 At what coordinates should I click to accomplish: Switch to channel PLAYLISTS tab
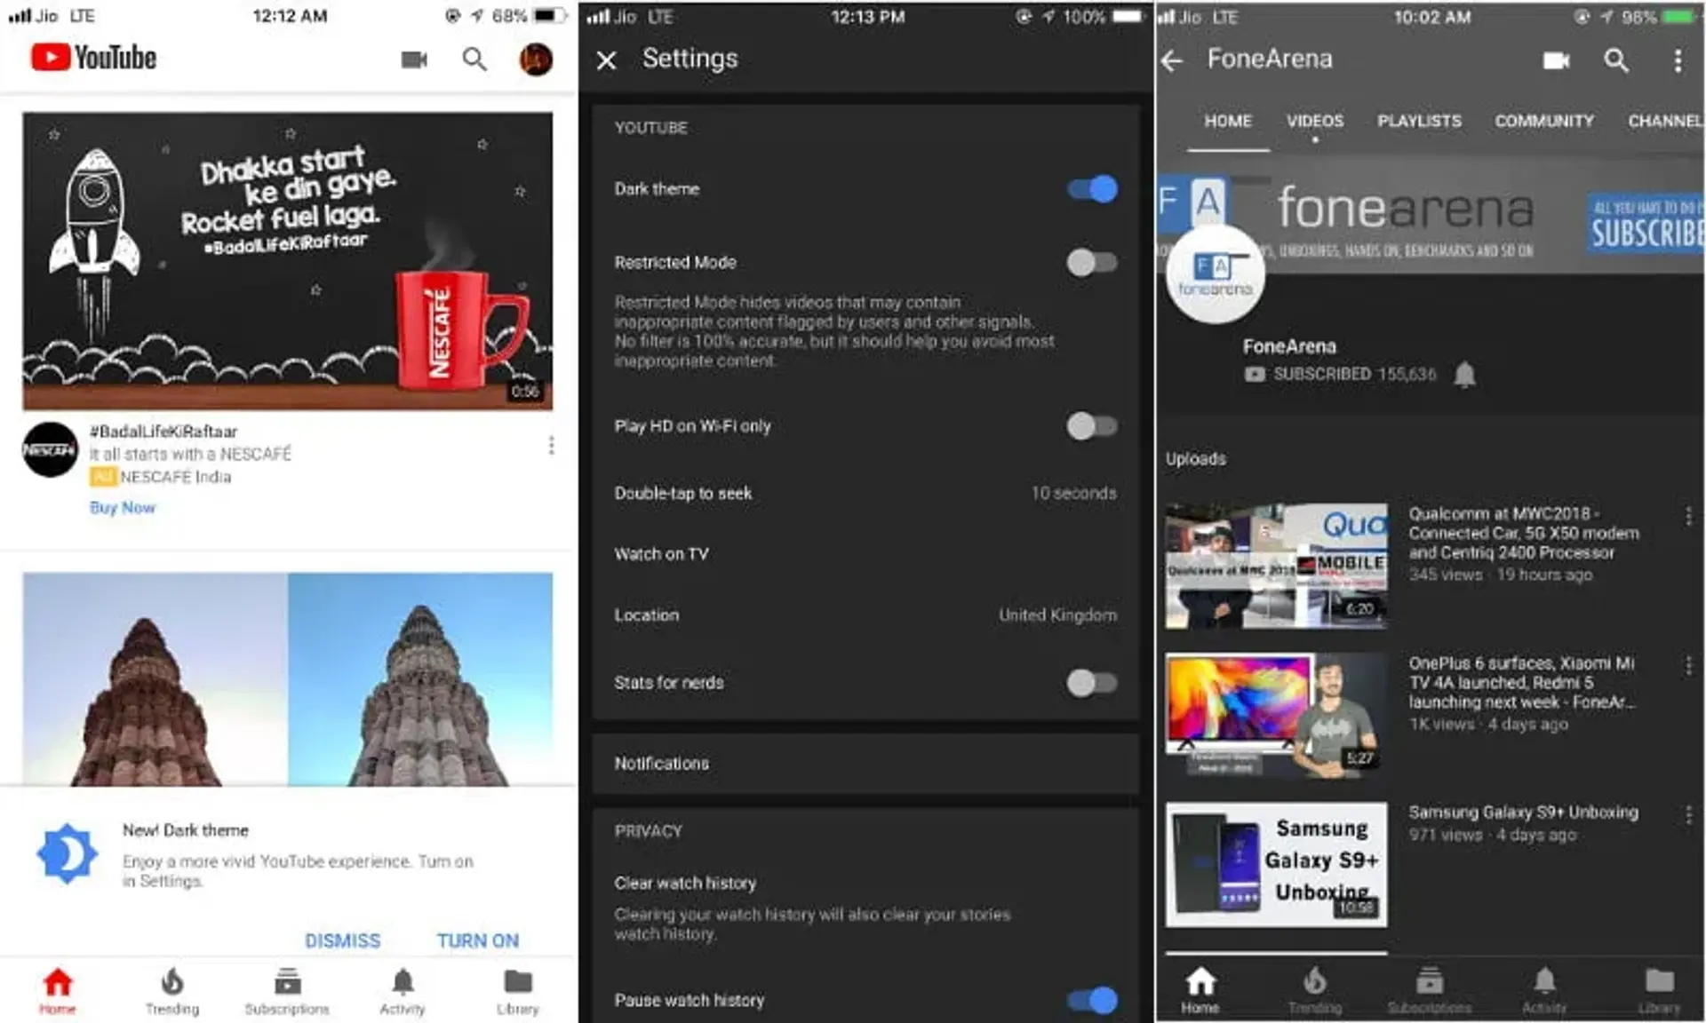click(x=1419, y=122)
